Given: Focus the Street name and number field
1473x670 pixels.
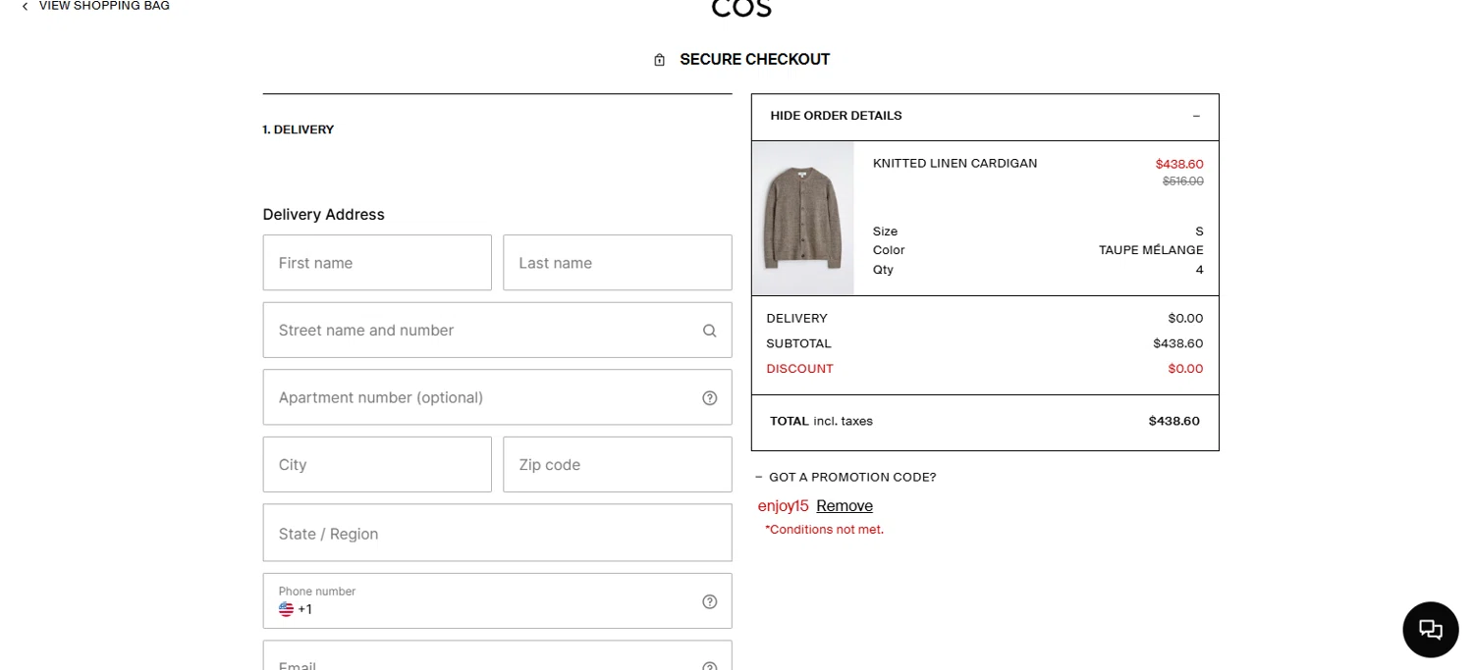Looking at the screenshot, I should (x=481, y=331).
